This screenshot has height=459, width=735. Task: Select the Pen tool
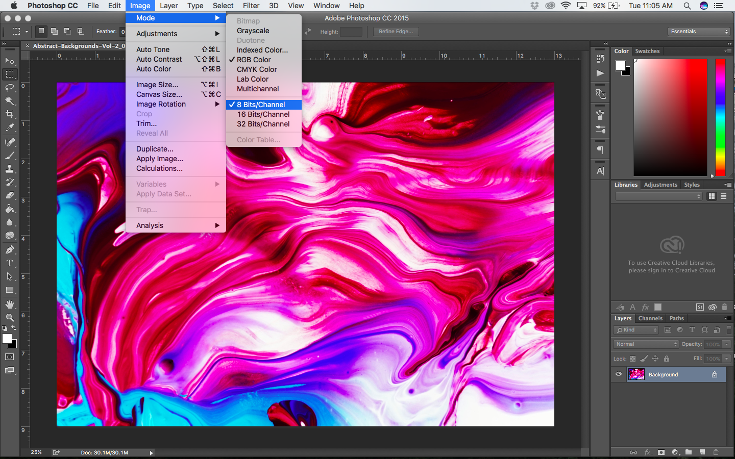[x=10, y=250]
